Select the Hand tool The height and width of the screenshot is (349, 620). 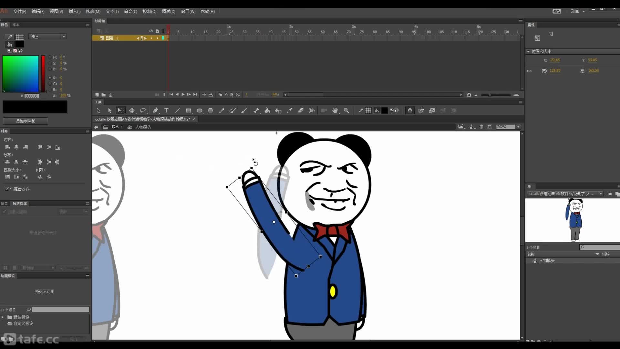tap(335, 111)
